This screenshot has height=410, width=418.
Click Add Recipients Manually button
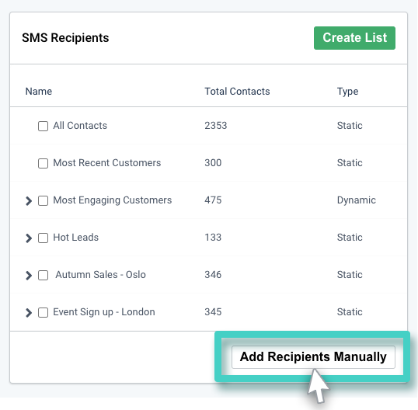pyautogui.click(x=313, y=357)
